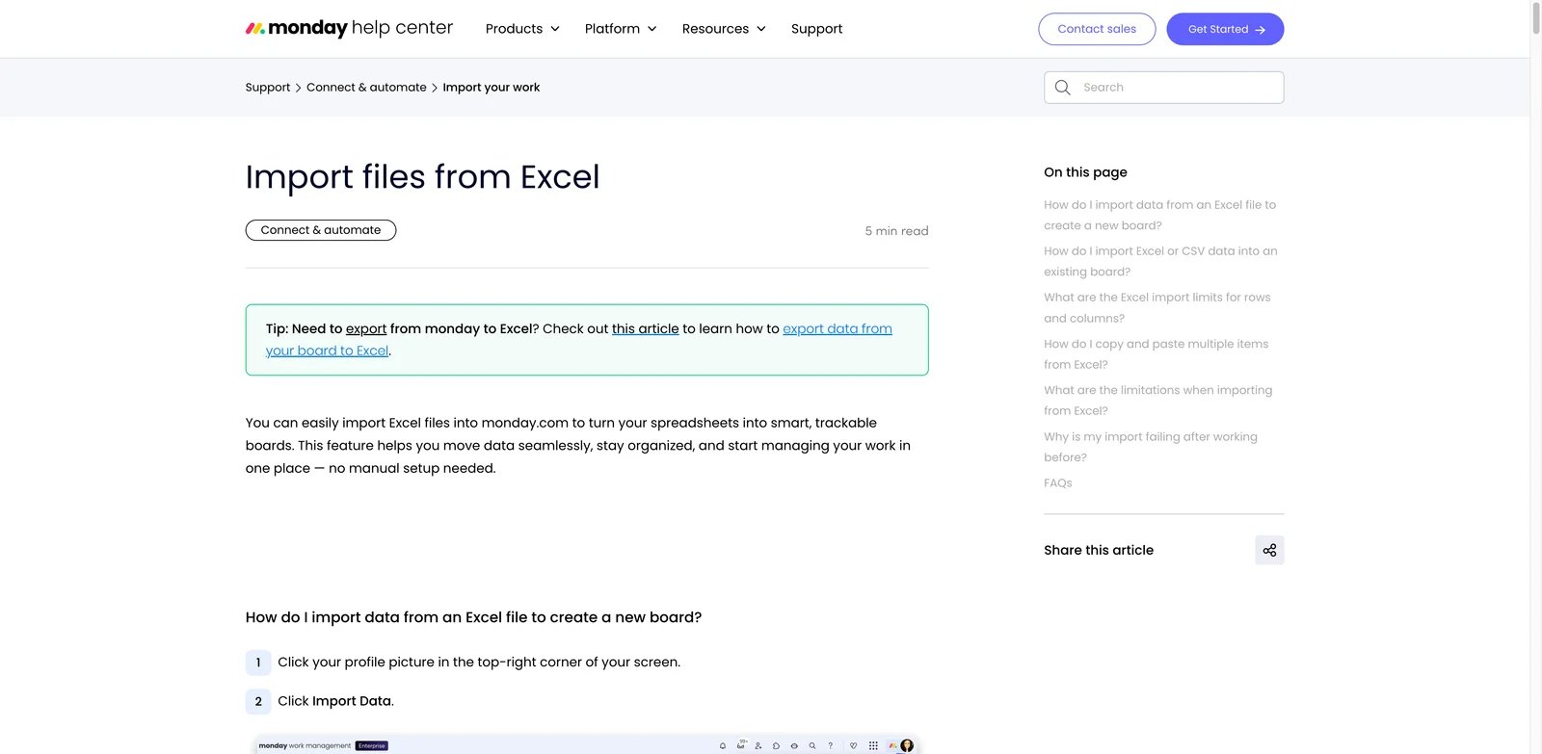The width and height of the screenshot is (1542, 754).
Task: Click the '5 min read' text
Action: [896, 231]
